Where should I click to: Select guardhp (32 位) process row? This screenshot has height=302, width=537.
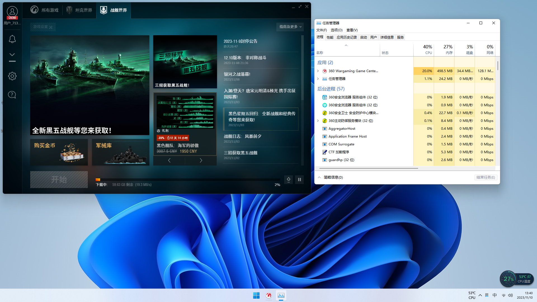point(405,160)
